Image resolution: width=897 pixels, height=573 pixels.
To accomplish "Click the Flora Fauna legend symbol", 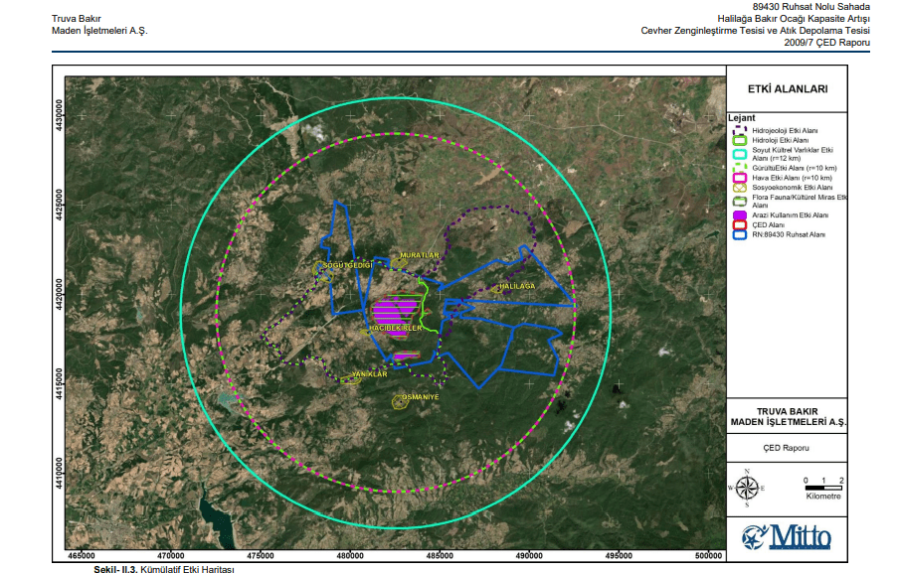I will tap(740, 201).
